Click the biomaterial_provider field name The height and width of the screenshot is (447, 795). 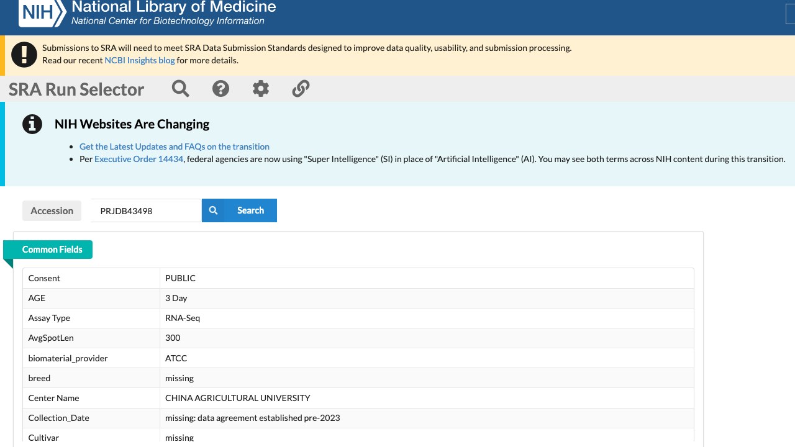click(x=68, y=358)
